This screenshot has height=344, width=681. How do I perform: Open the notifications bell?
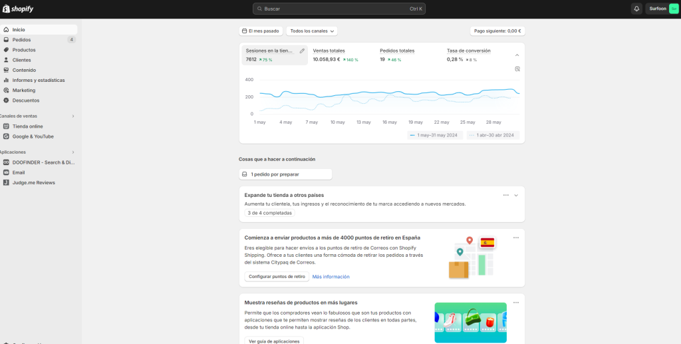tap(636, 9)
